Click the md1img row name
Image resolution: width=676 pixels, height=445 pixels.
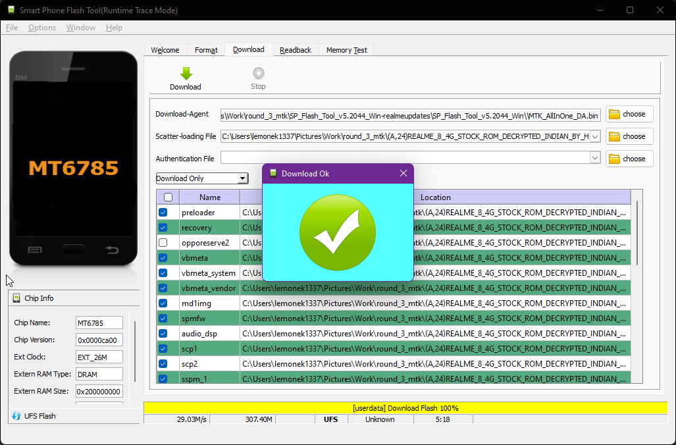tap(197, 303)
